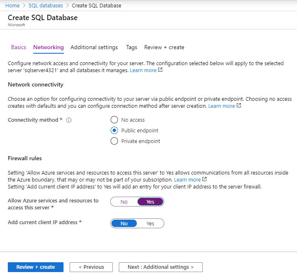Enable Add current client IP address with Yes
Viewport: 297px width, 277px height.
coord(150,223)
